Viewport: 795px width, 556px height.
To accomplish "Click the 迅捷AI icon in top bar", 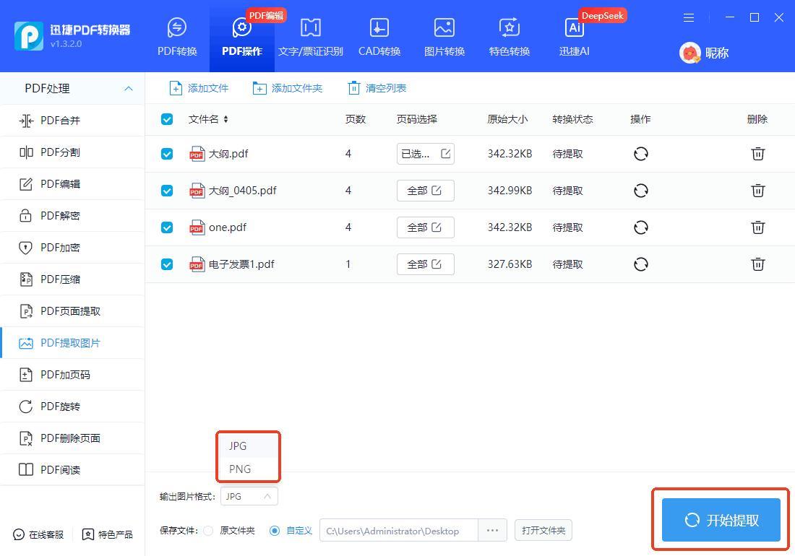I will click(575, 28).
